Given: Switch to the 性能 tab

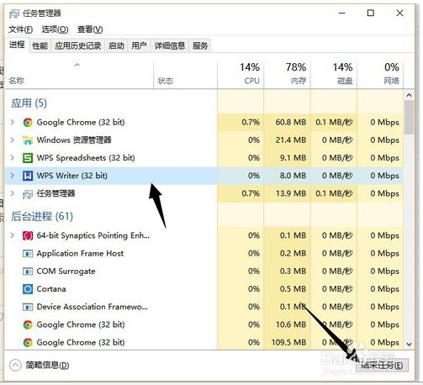Looking at the screenshot, I should 40,45.
